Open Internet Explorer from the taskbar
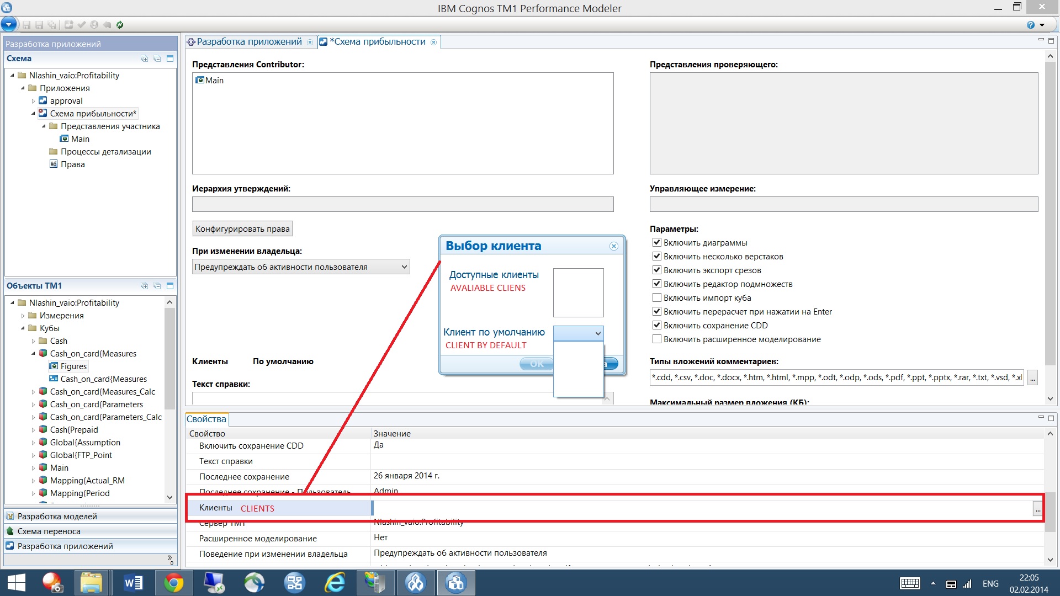 coord(335,583)
